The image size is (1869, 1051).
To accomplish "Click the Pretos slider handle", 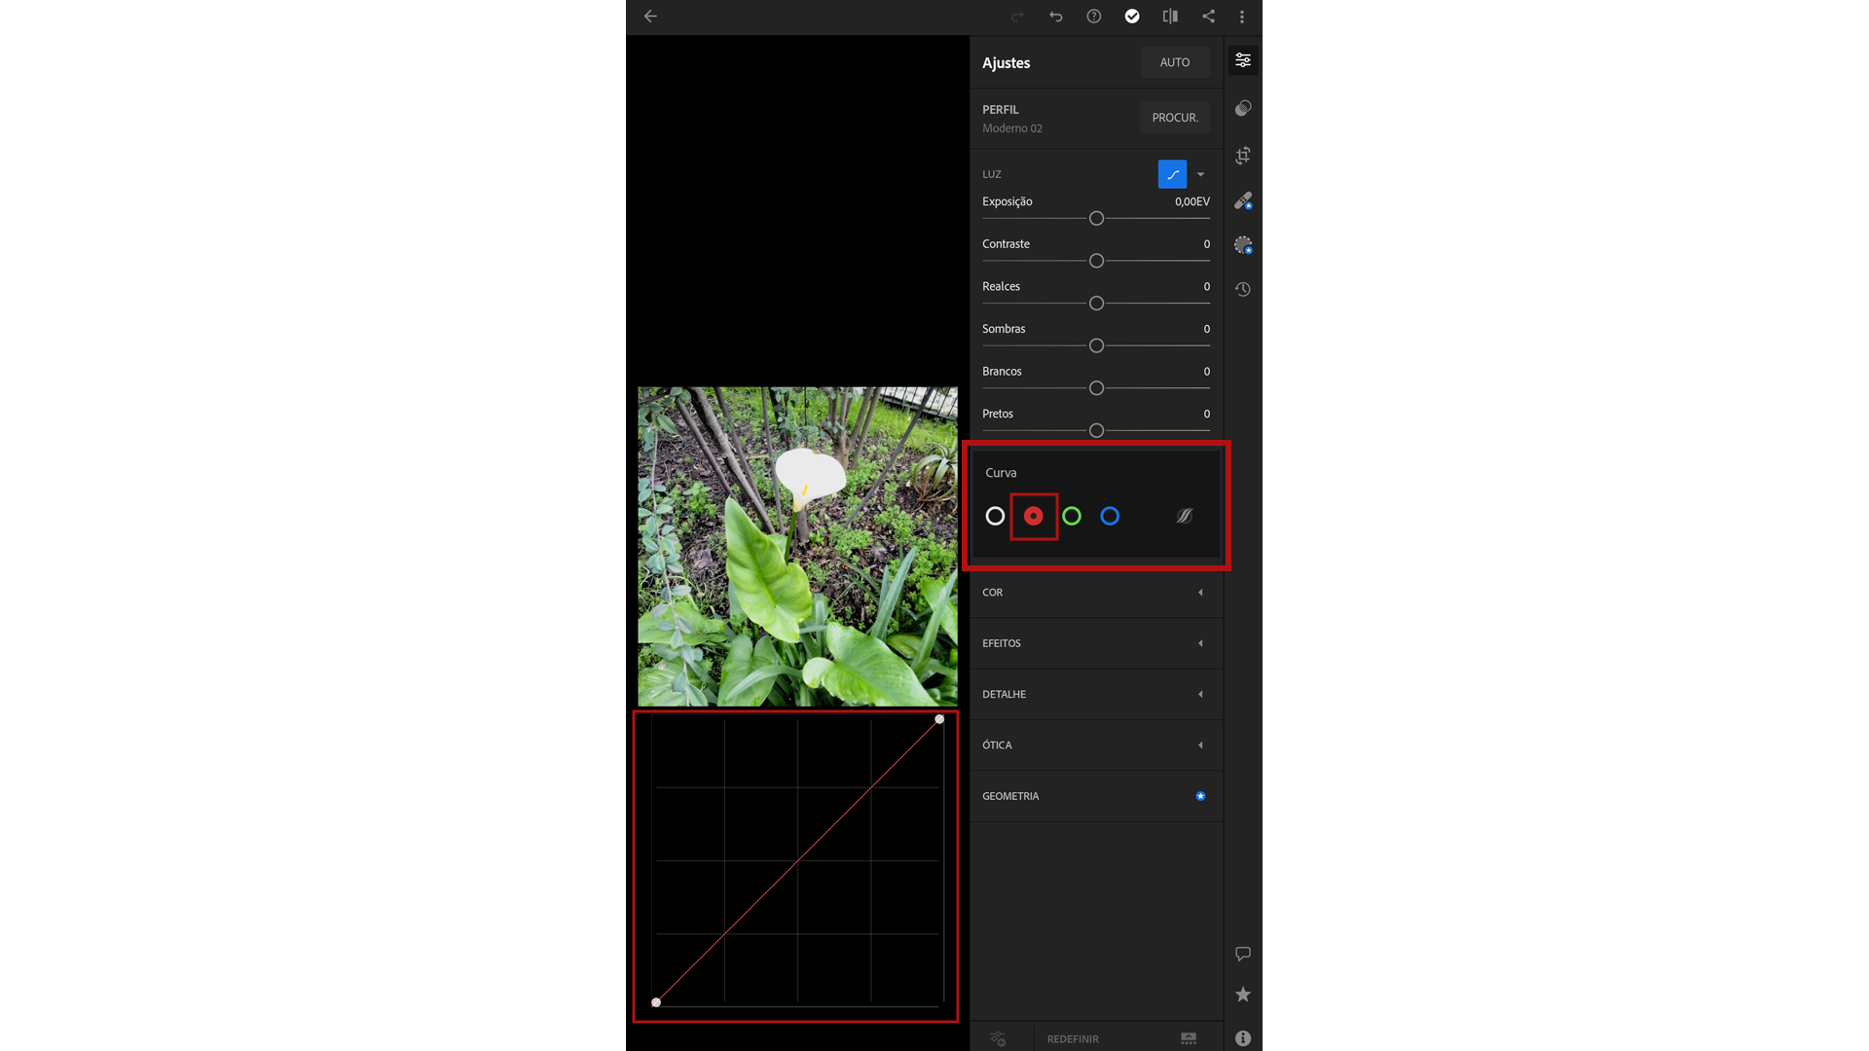I will pos(1096,430).
